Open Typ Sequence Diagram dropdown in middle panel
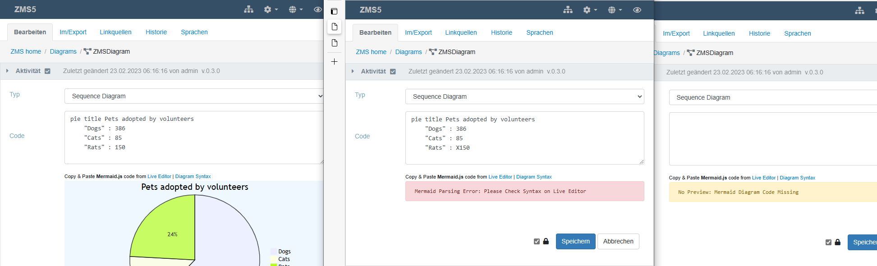877x266 pixels. (524, 96)
